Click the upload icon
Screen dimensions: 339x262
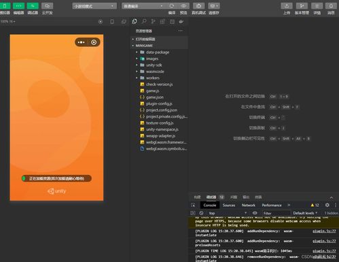pos(287,6)
